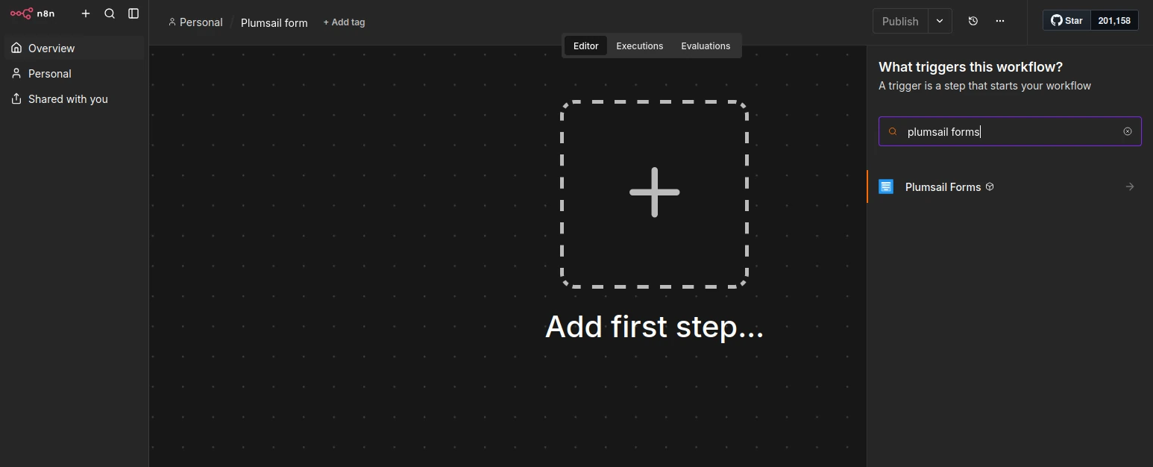Click the Shared with you share icon
This screenshot has width=1153, height=467.
coord(16,98)
